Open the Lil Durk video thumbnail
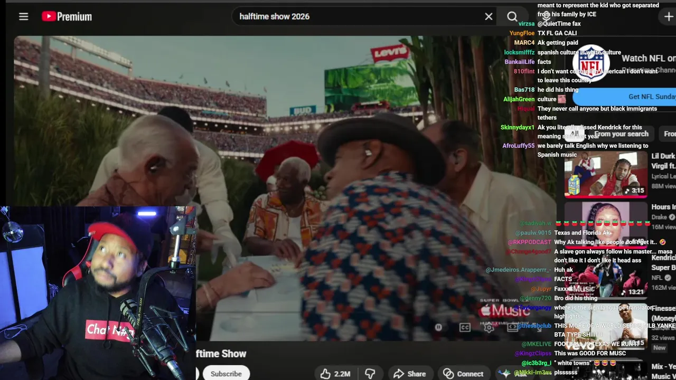 coord(606,174)
